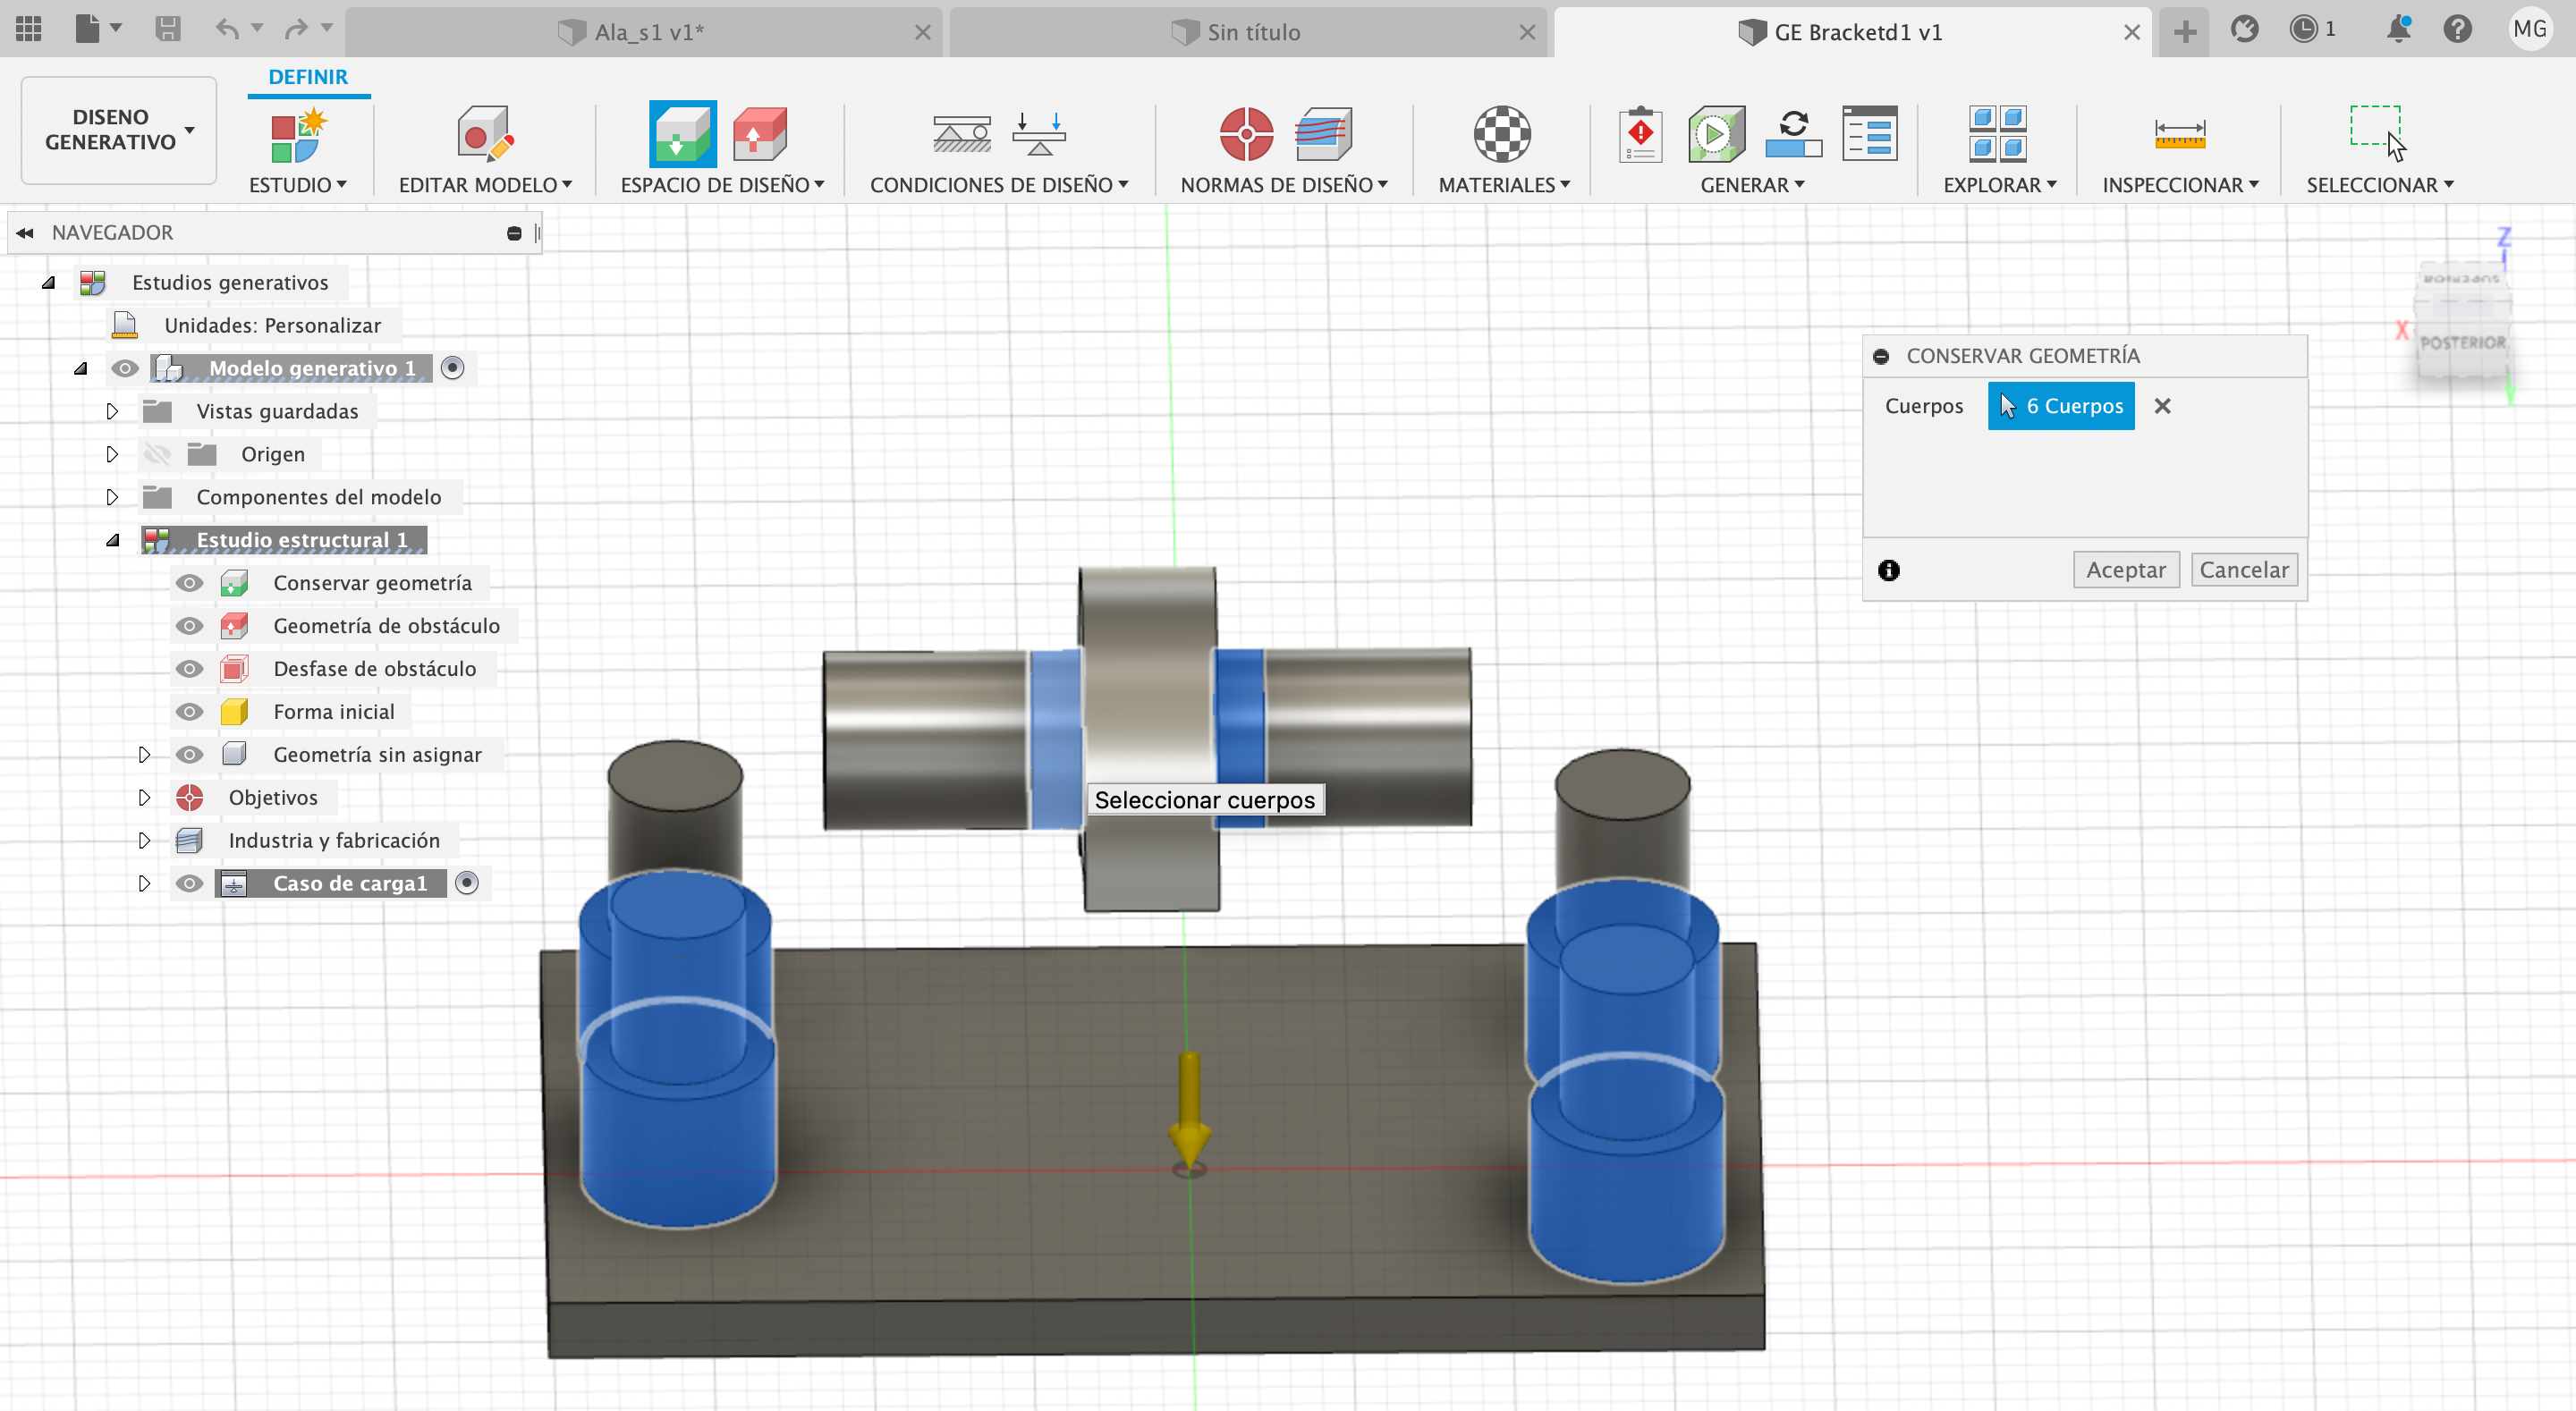Toggle visibility of Conservar geometría

coord(189,583)
